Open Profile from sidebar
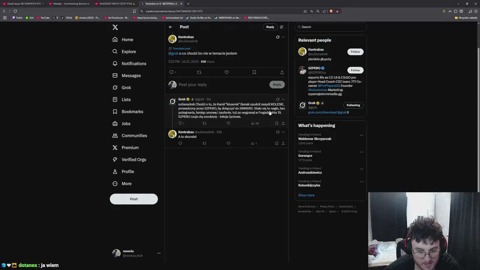Image resolution: width=480 pixels, height=270 pixels. tap(123, 171)
